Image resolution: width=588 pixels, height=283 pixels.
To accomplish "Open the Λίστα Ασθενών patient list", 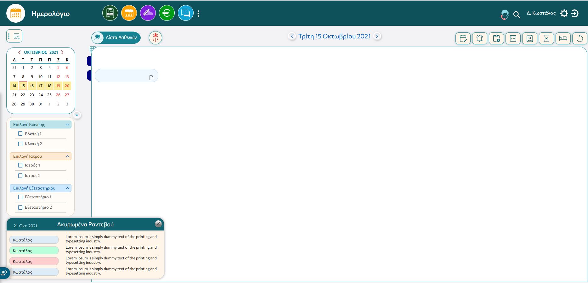I will (x=116, y=37).
